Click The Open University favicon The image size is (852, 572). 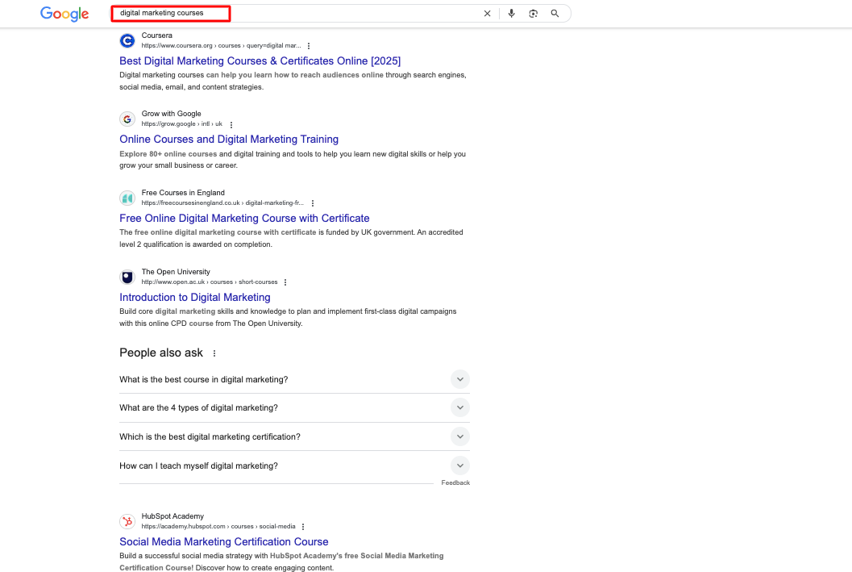(x=127, y=278)
